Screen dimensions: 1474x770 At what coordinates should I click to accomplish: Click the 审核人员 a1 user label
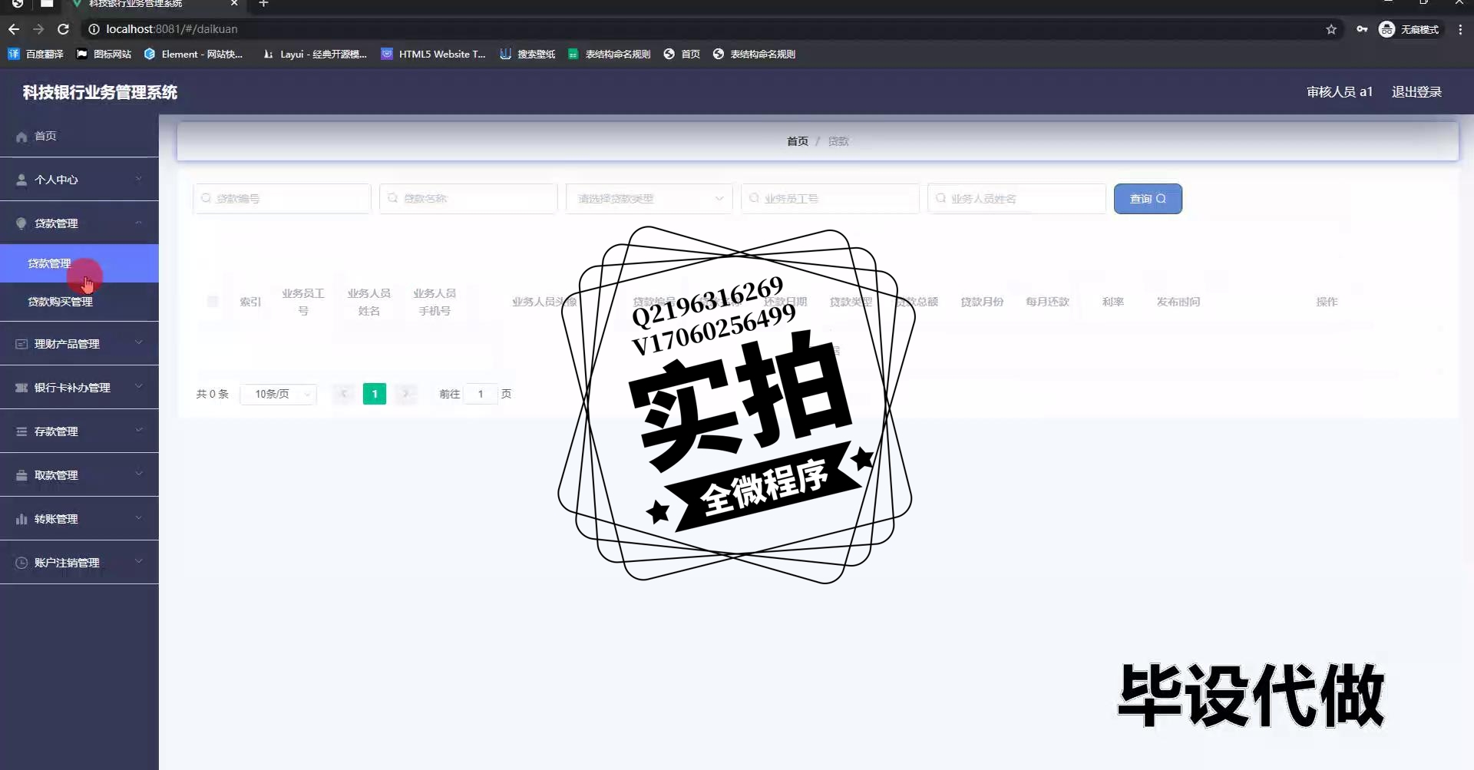[1340, 92]
